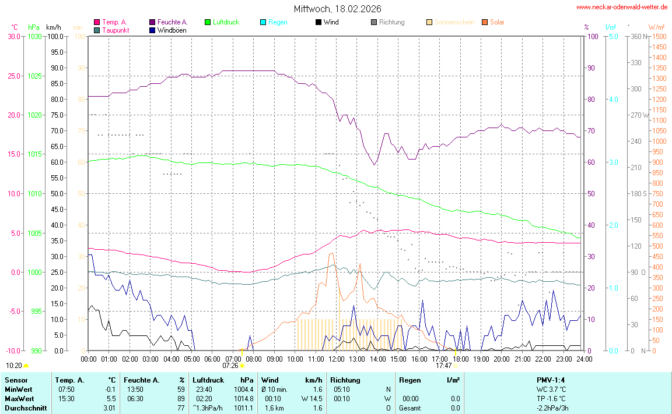This screenshot has height=414, width=672.
Task: Click the Luftdruck header in the table
Action: tap(209, 380)
